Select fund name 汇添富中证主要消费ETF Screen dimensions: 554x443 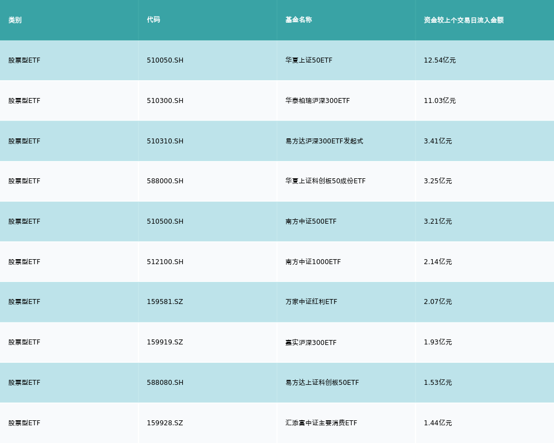coord(321,423)
